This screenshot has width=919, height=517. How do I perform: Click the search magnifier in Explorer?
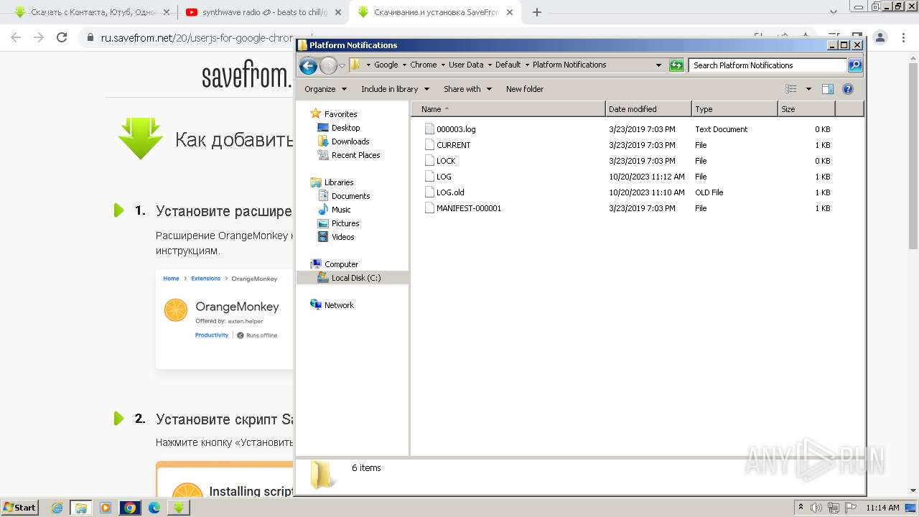click(854, 65)
